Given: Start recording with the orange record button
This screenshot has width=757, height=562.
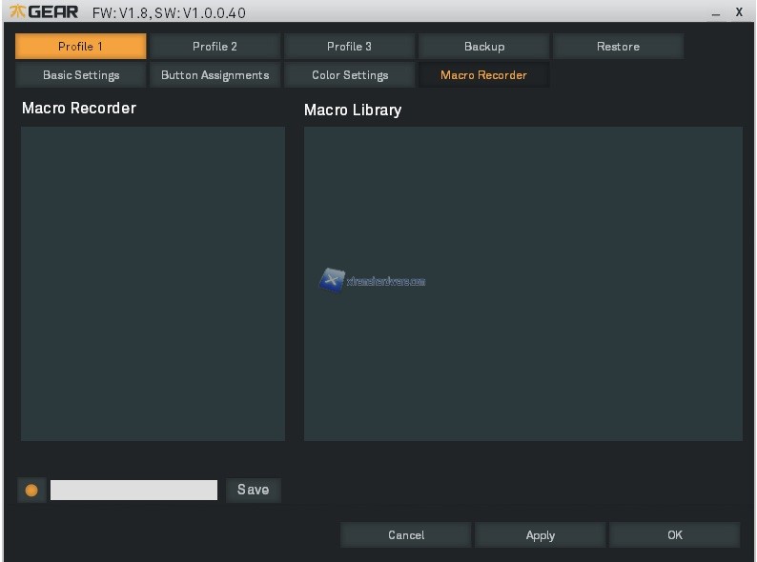Looking at the screenshot, I should pyautogui.click(x=31, y=490).
